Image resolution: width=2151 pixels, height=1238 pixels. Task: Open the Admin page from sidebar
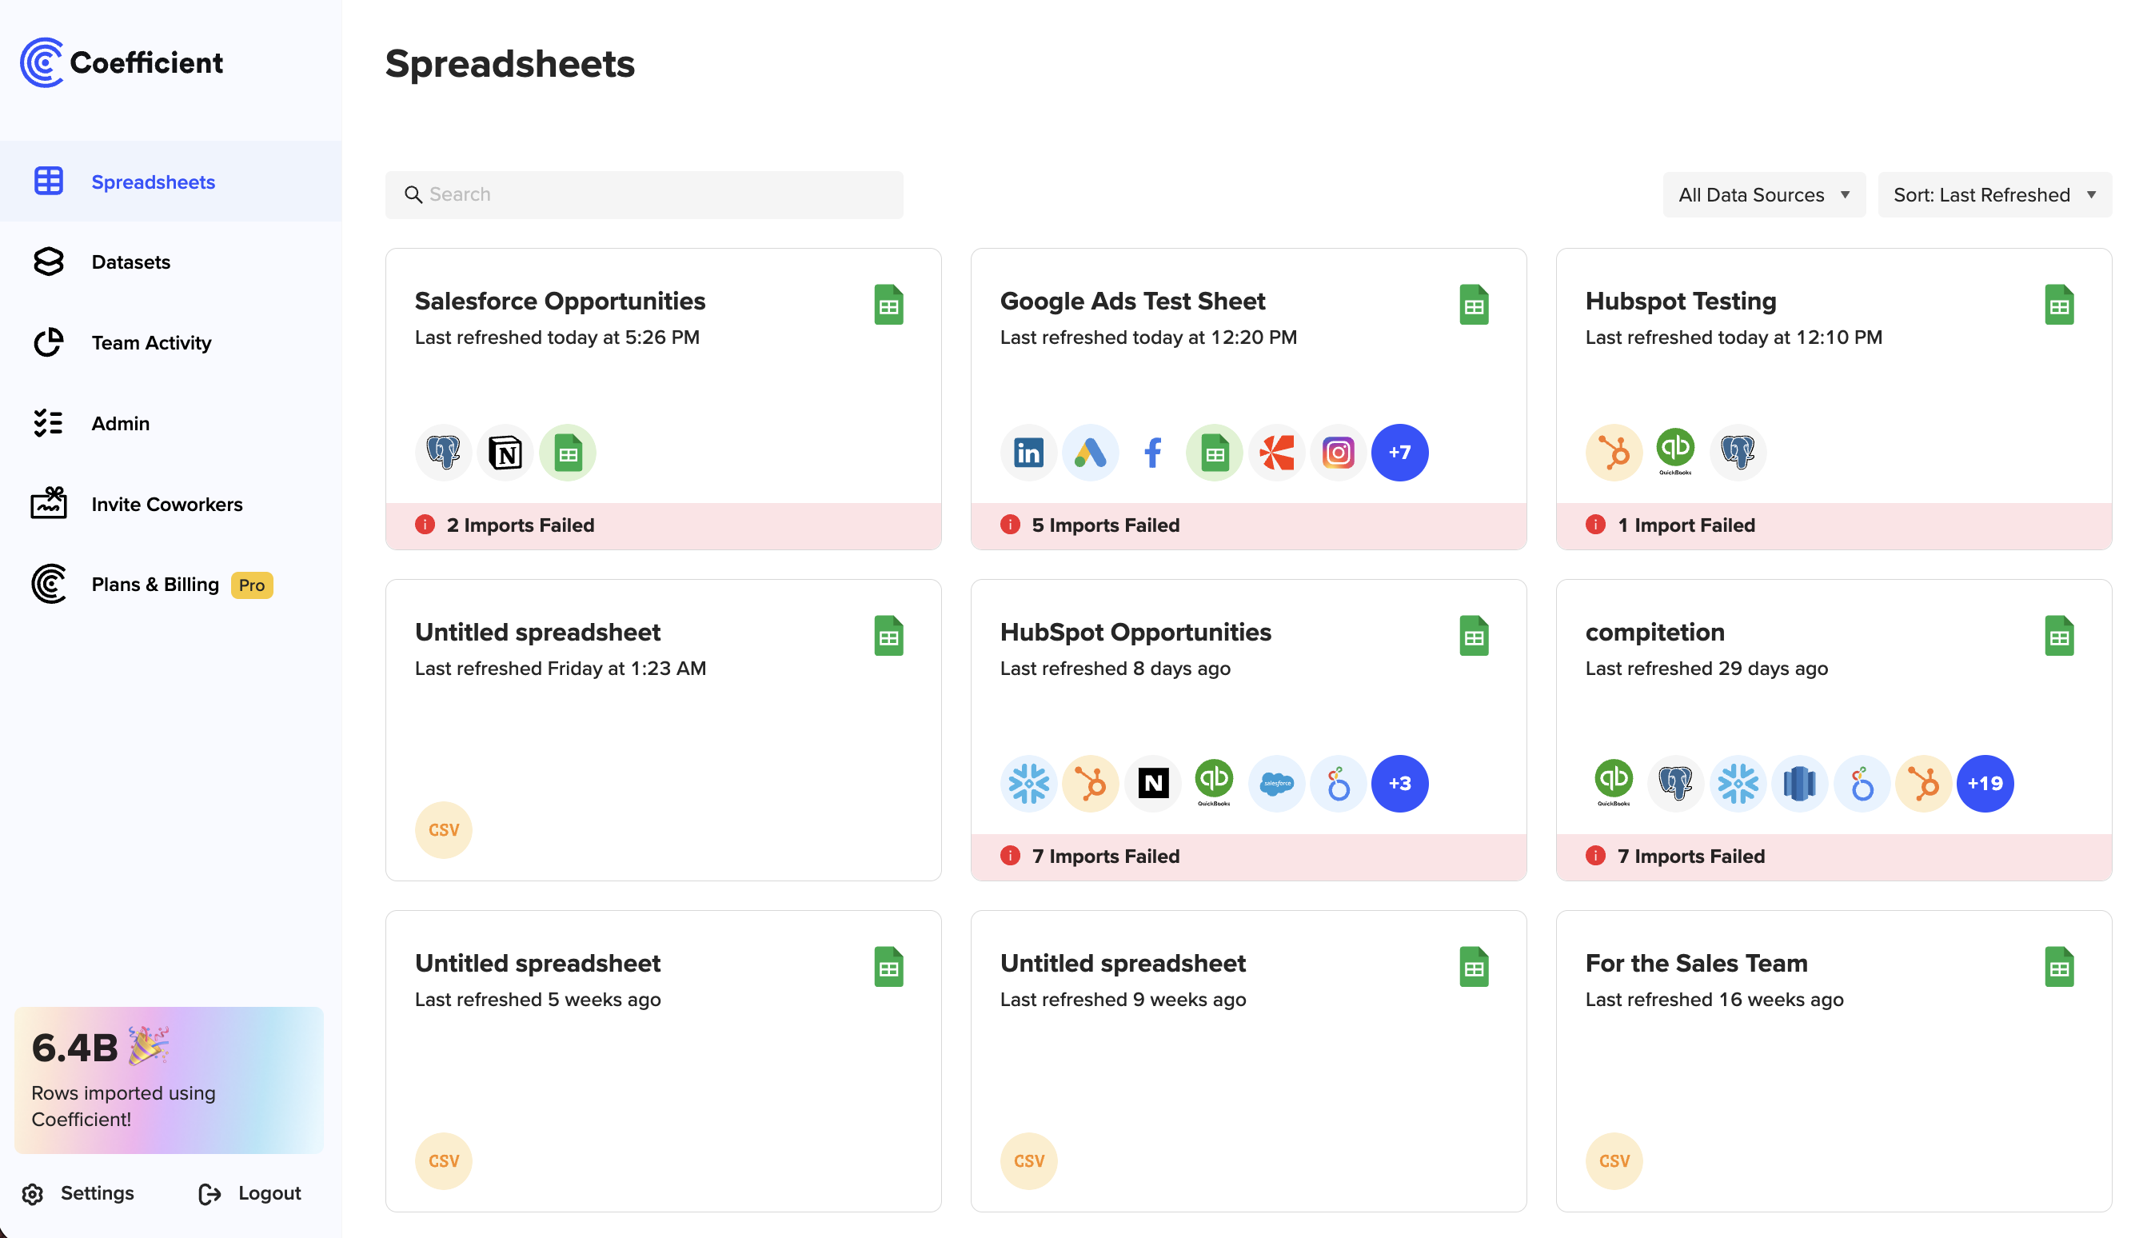[121, 423]
